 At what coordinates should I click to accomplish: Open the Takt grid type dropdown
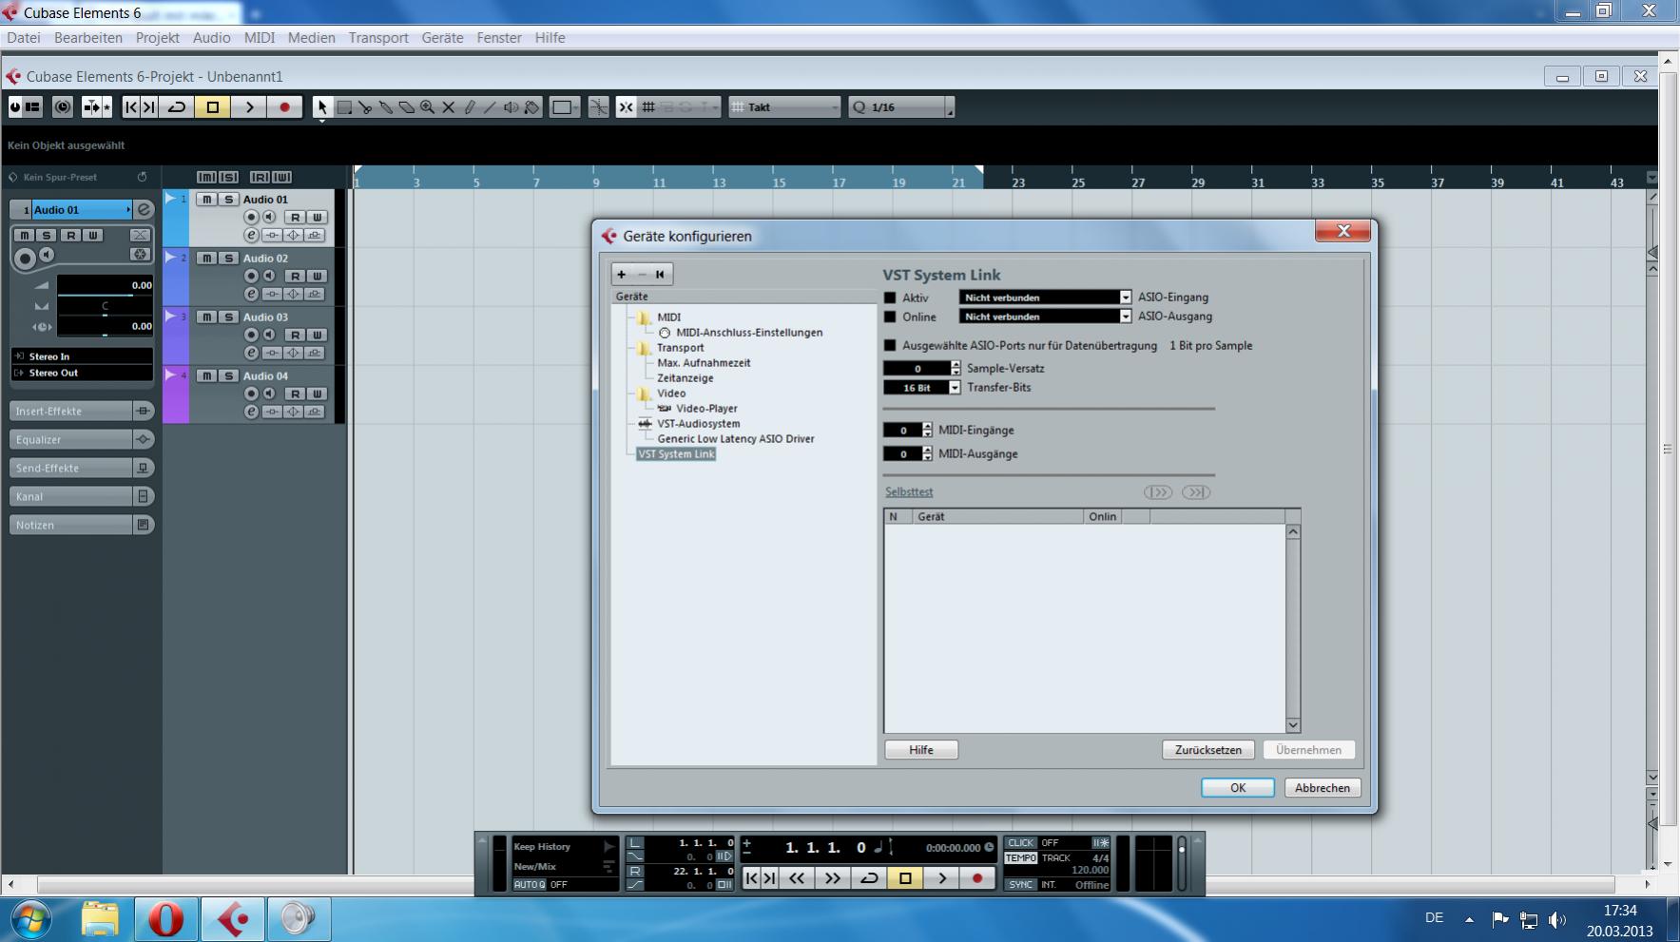click(786, 107)
